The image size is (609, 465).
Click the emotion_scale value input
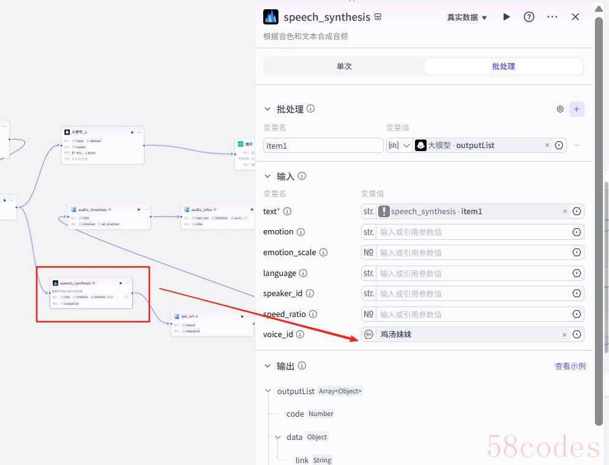(473, 253)
